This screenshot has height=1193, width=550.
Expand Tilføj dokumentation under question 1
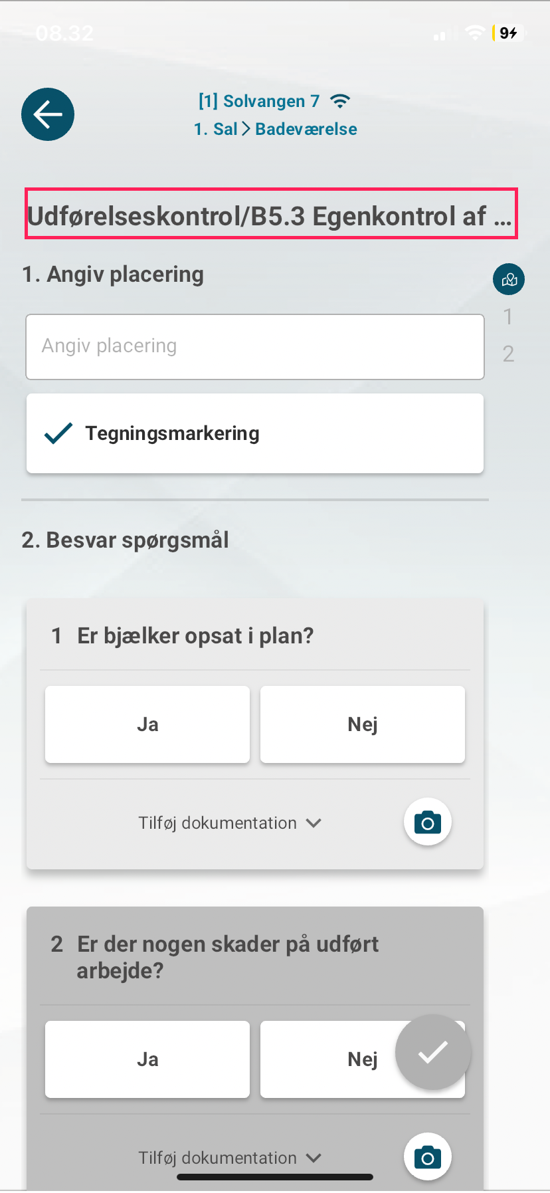230,823
